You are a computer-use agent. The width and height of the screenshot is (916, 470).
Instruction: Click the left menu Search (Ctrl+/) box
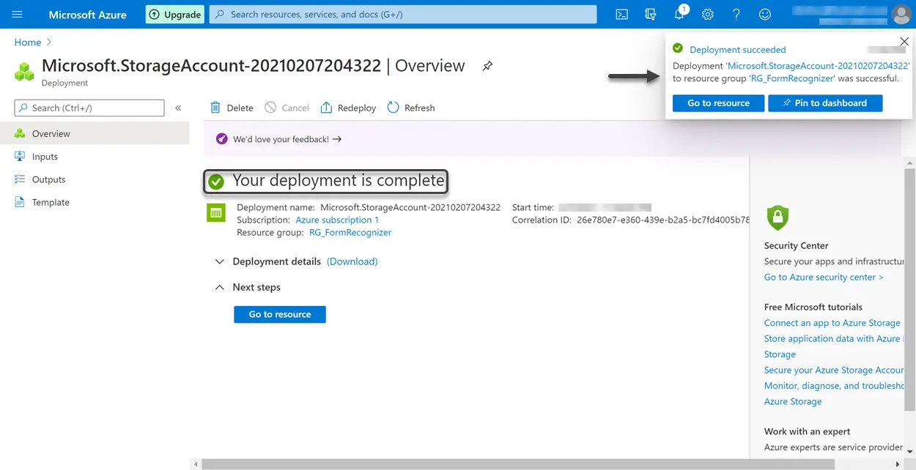89,108
